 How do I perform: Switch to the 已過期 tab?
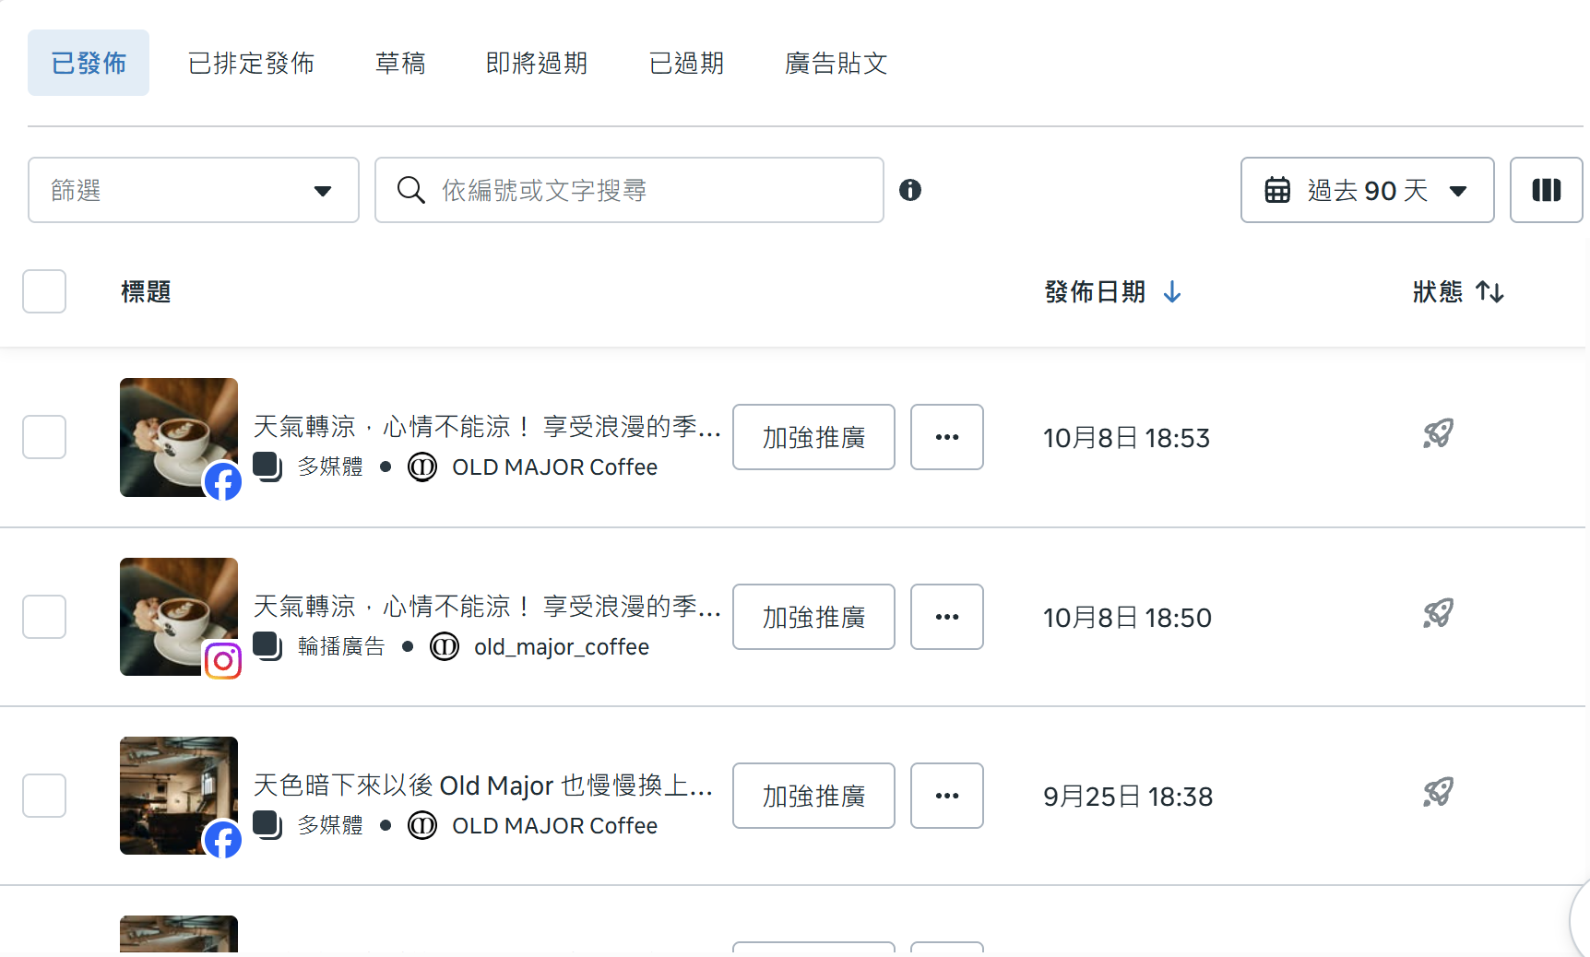coord(686,63)
